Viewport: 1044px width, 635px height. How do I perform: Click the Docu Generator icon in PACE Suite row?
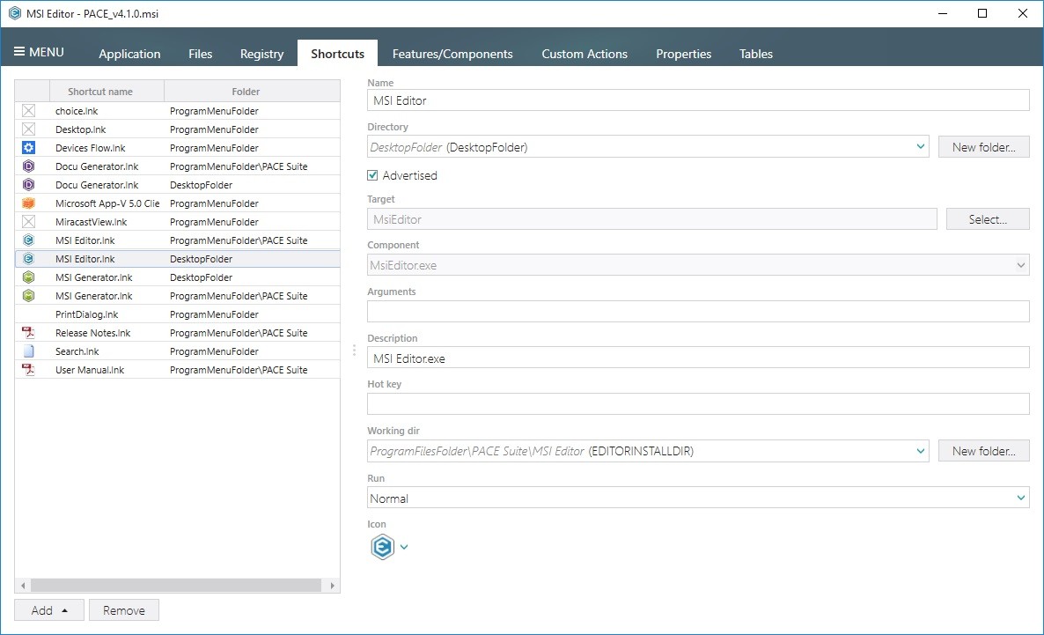(x=29, y=166)
